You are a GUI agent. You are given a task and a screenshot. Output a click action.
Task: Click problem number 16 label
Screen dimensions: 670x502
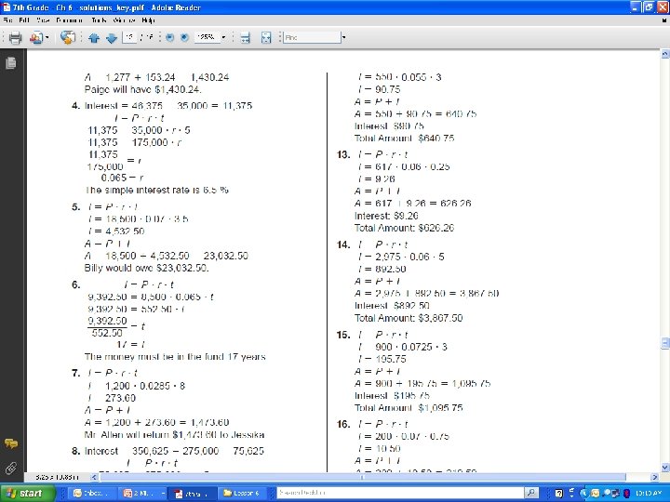[343, 424]
